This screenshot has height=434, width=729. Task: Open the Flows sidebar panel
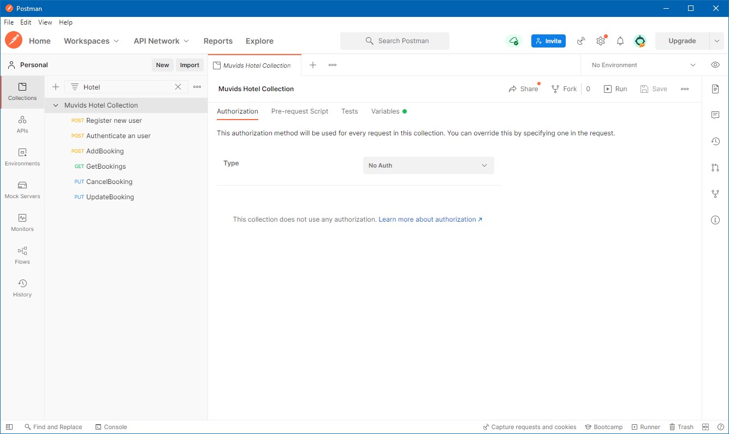pos(22,255)
